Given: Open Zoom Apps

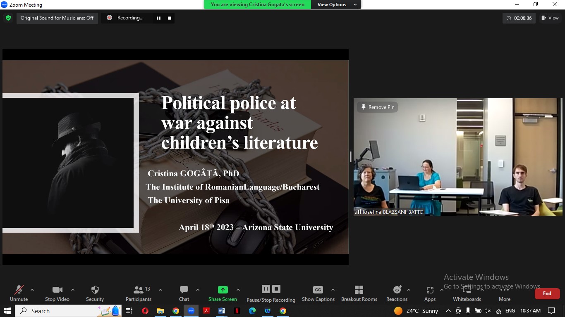Looking at the screenshot, I should click(x=430, y=293).
